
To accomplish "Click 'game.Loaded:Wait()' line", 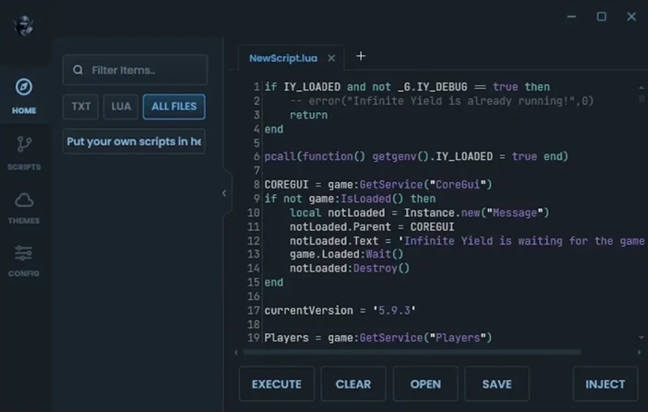I will point(347,254).
